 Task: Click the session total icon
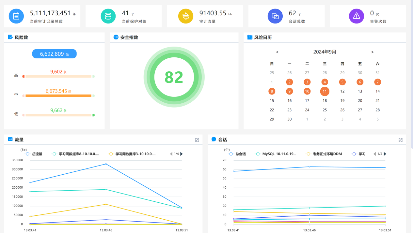point(275,16)
